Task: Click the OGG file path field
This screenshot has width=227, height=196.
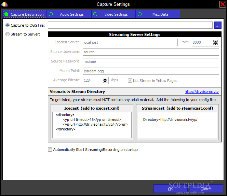Action: tap(130, 25)
